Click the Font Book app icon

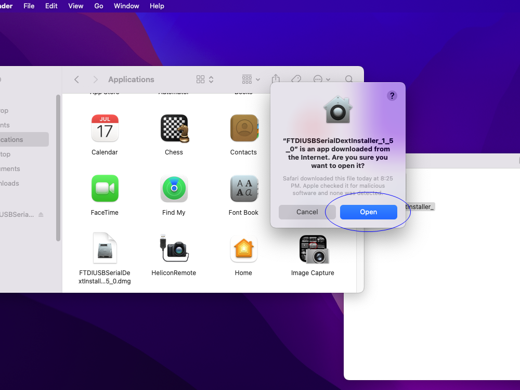(x=244, y=188)
